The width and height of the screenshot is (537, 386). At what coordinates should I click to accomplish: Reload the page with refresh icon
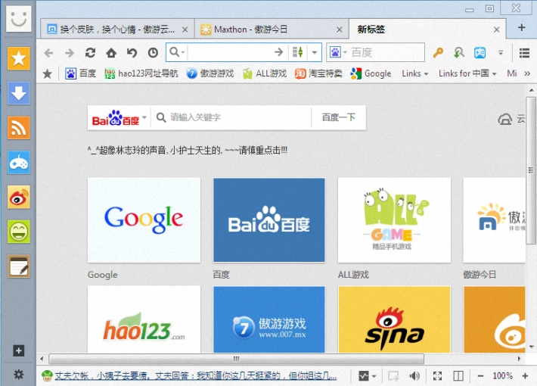(91, 53)
